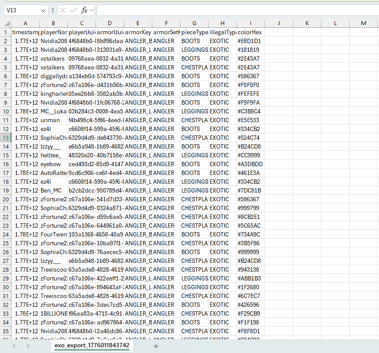Viewport: 379px width, 353px height.
Task: Click player name cell helltee_
Action: [53, 155]
